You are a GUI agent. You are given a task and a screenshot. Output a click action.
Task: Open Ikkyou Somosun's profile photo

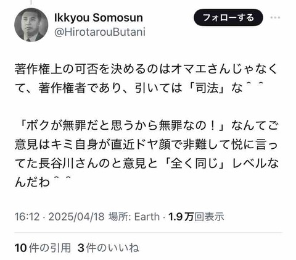point(31,25)
